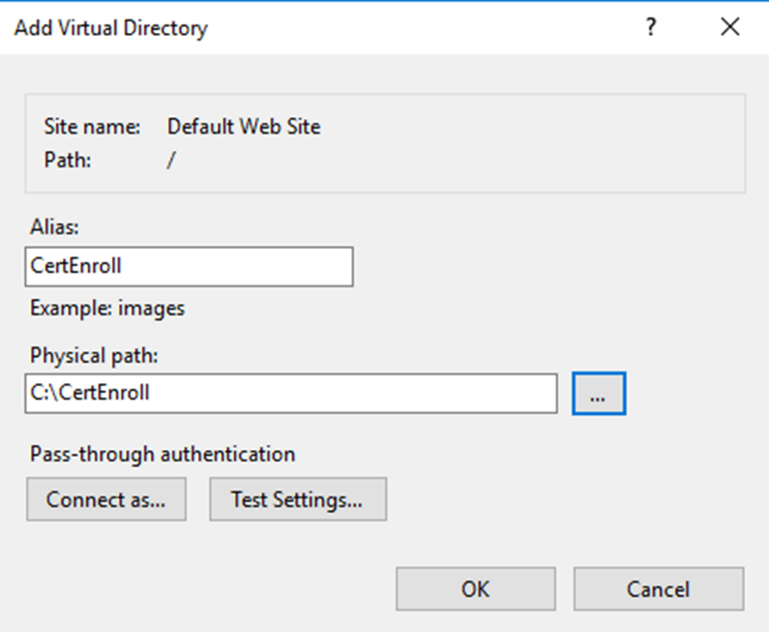Viewport: 769px width, 632px height.
Task: Confirm with the OK button
Action: tap(475, 588)
